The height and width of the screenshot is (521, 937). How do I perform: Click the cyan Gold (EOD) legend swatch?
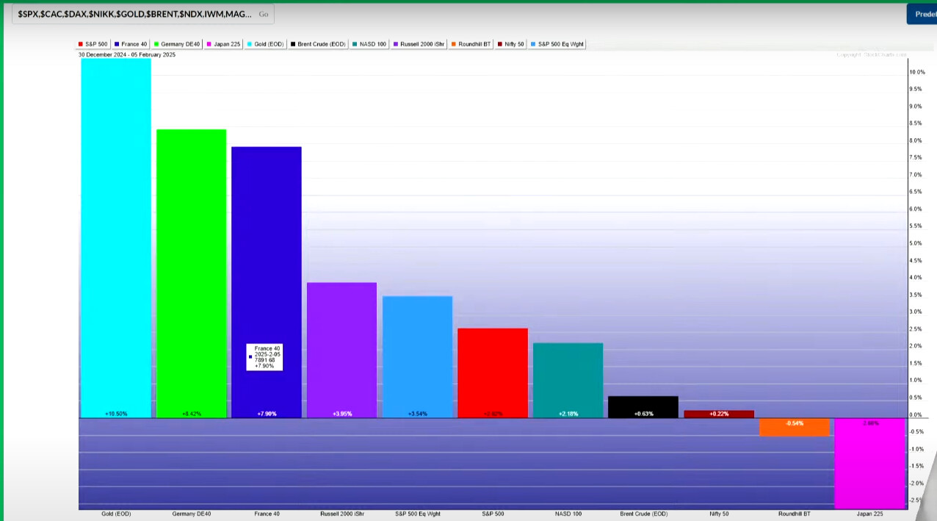(250, 44)
